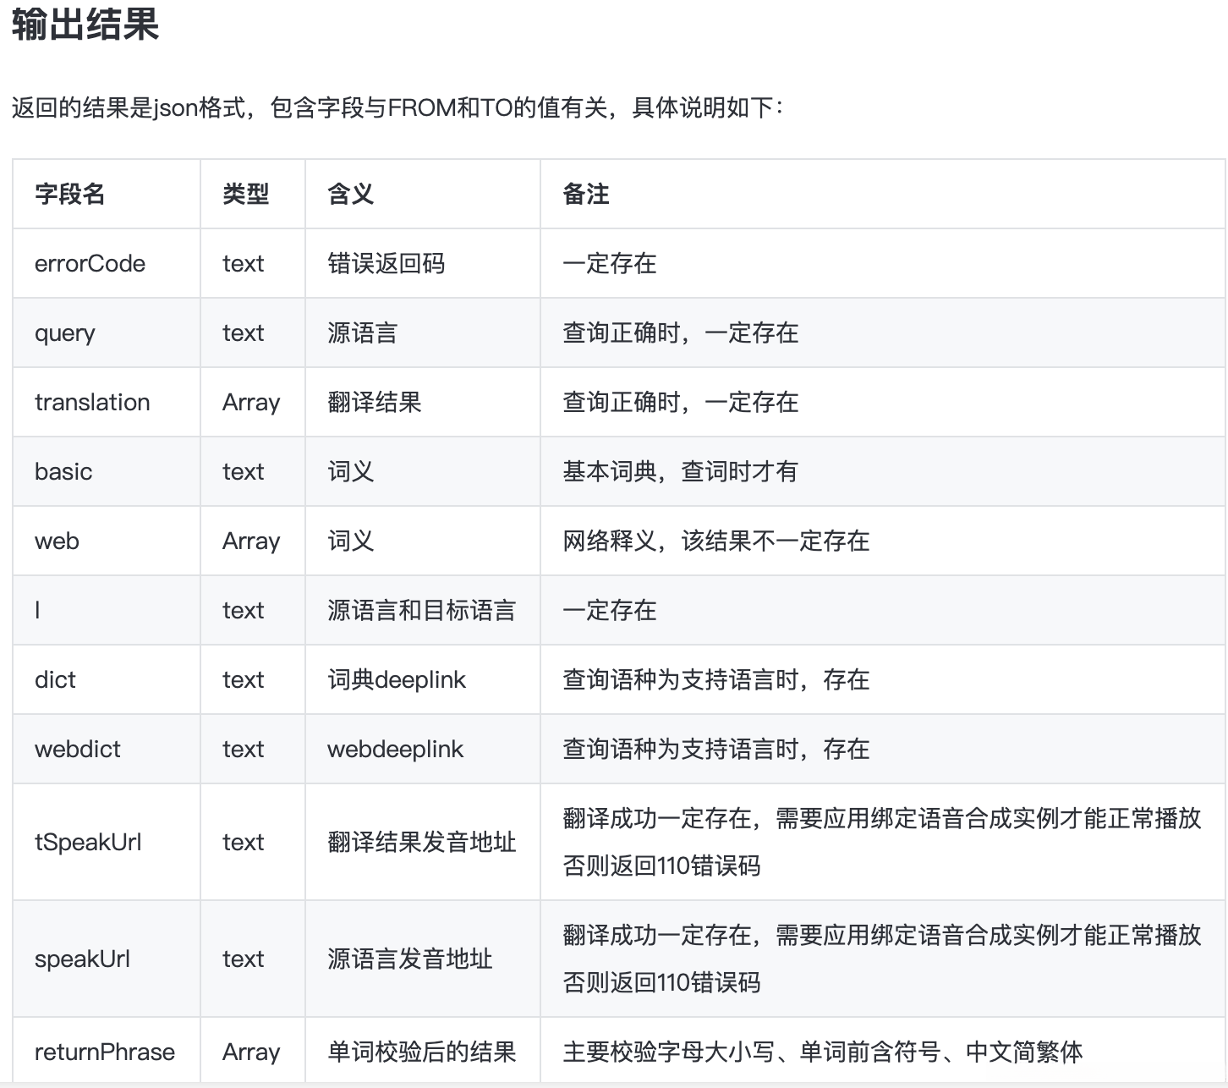Select the 含义 column header
The image size is (1228, 1088).
coord(348,194)
